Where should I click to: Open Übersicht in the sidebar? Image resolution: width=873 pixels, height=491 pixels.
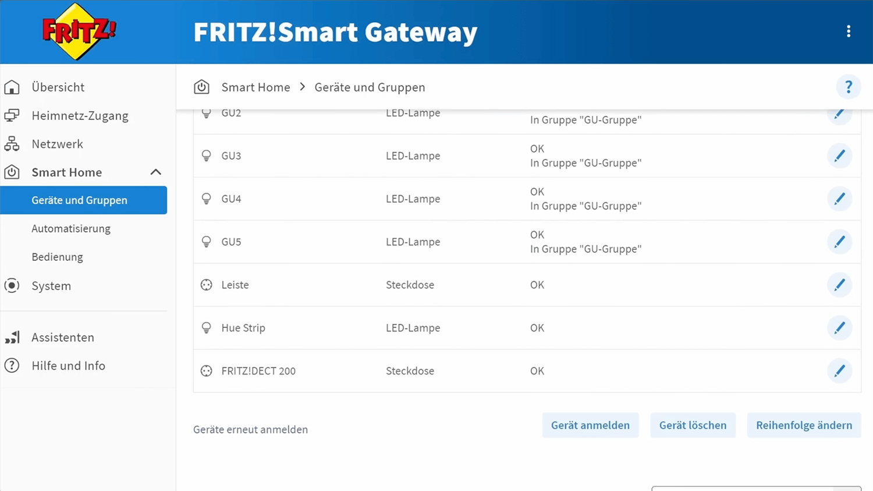[58, 87]
